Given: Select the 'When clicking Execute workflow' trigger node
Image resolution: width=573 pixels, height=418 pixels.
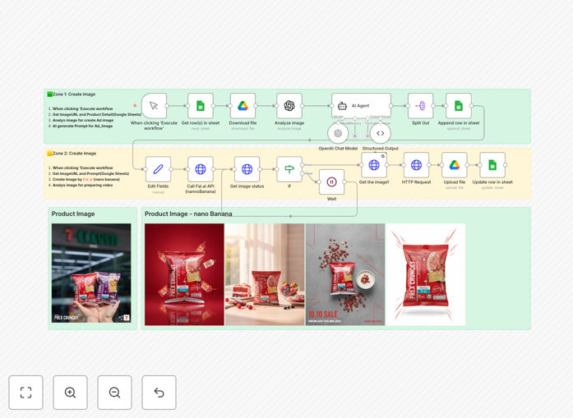Looking at the screenshot, I should pyautogui.click(x=154, y=106).
